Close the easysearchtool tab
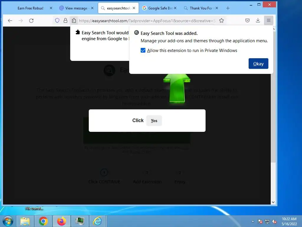 pyautogui.click(x=134, y=8)
